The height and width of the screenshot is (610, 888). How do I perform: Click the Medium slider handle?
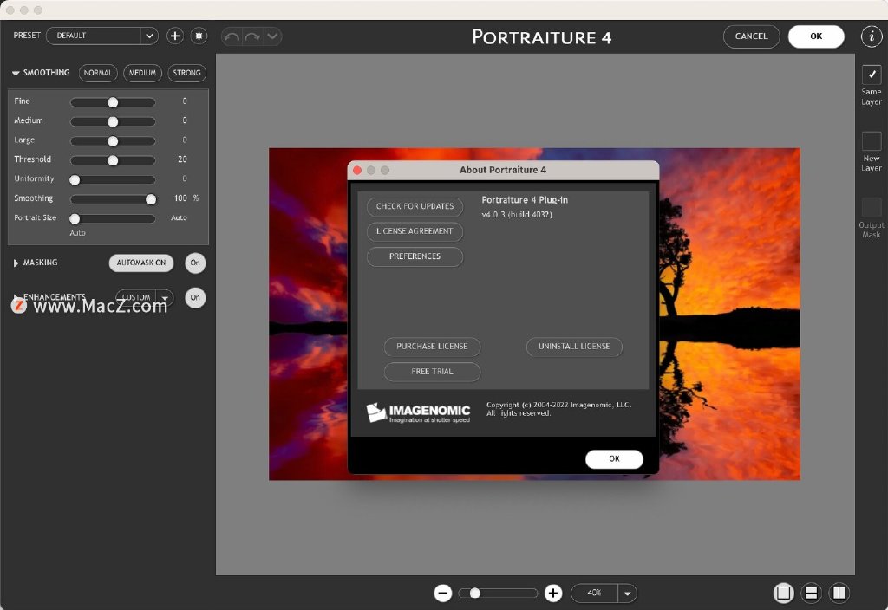(113, 121)
